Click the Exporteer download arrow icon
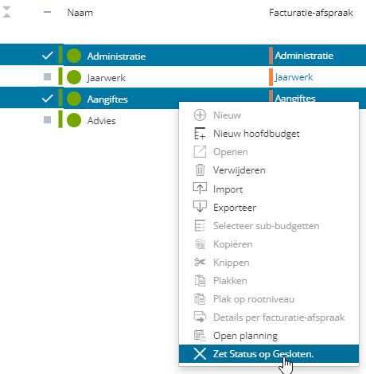 tap(200, 207)
